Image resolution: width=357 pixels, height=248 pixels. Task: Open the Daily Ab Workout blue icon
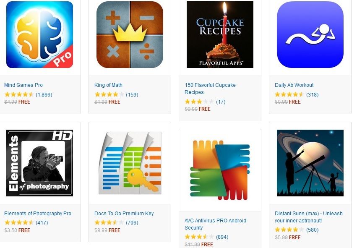(310, 34)
